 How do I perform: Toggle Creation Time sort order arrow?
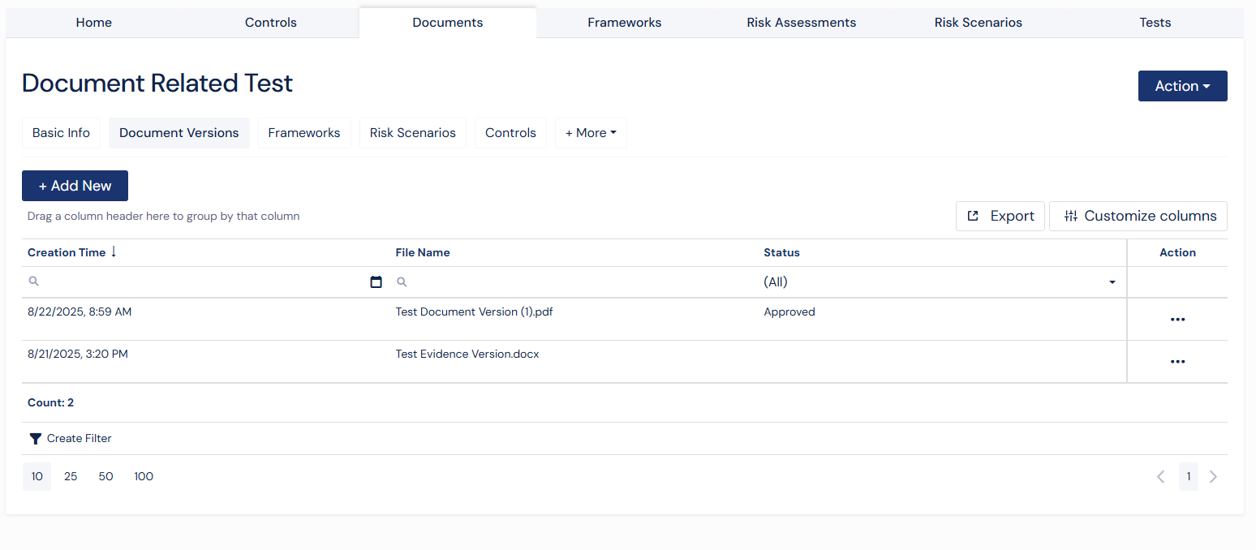click(x=114, y=252)
